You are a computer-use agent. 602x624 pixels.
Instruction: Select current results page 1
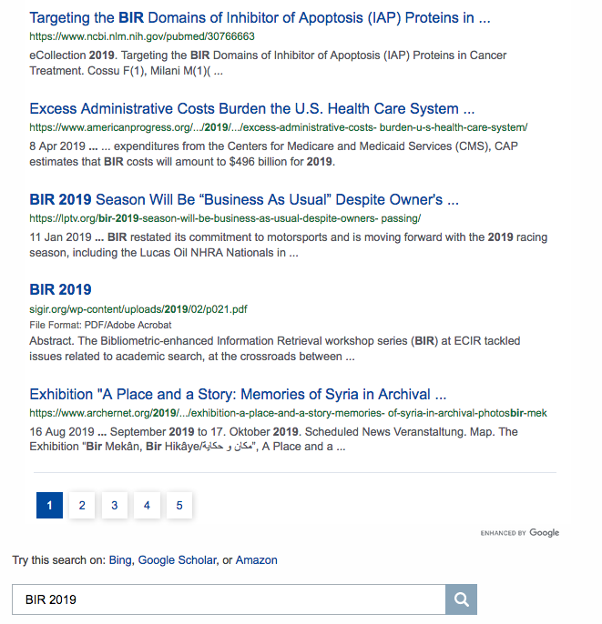[49, 505]
